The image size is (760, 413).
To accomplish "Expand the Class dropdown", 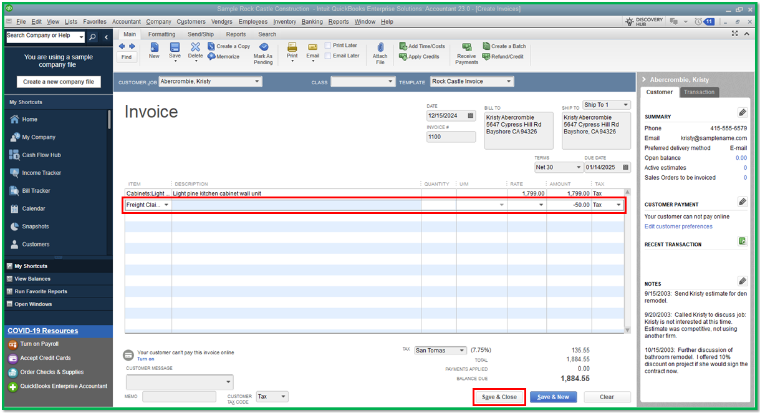I will tap(391, 82).
